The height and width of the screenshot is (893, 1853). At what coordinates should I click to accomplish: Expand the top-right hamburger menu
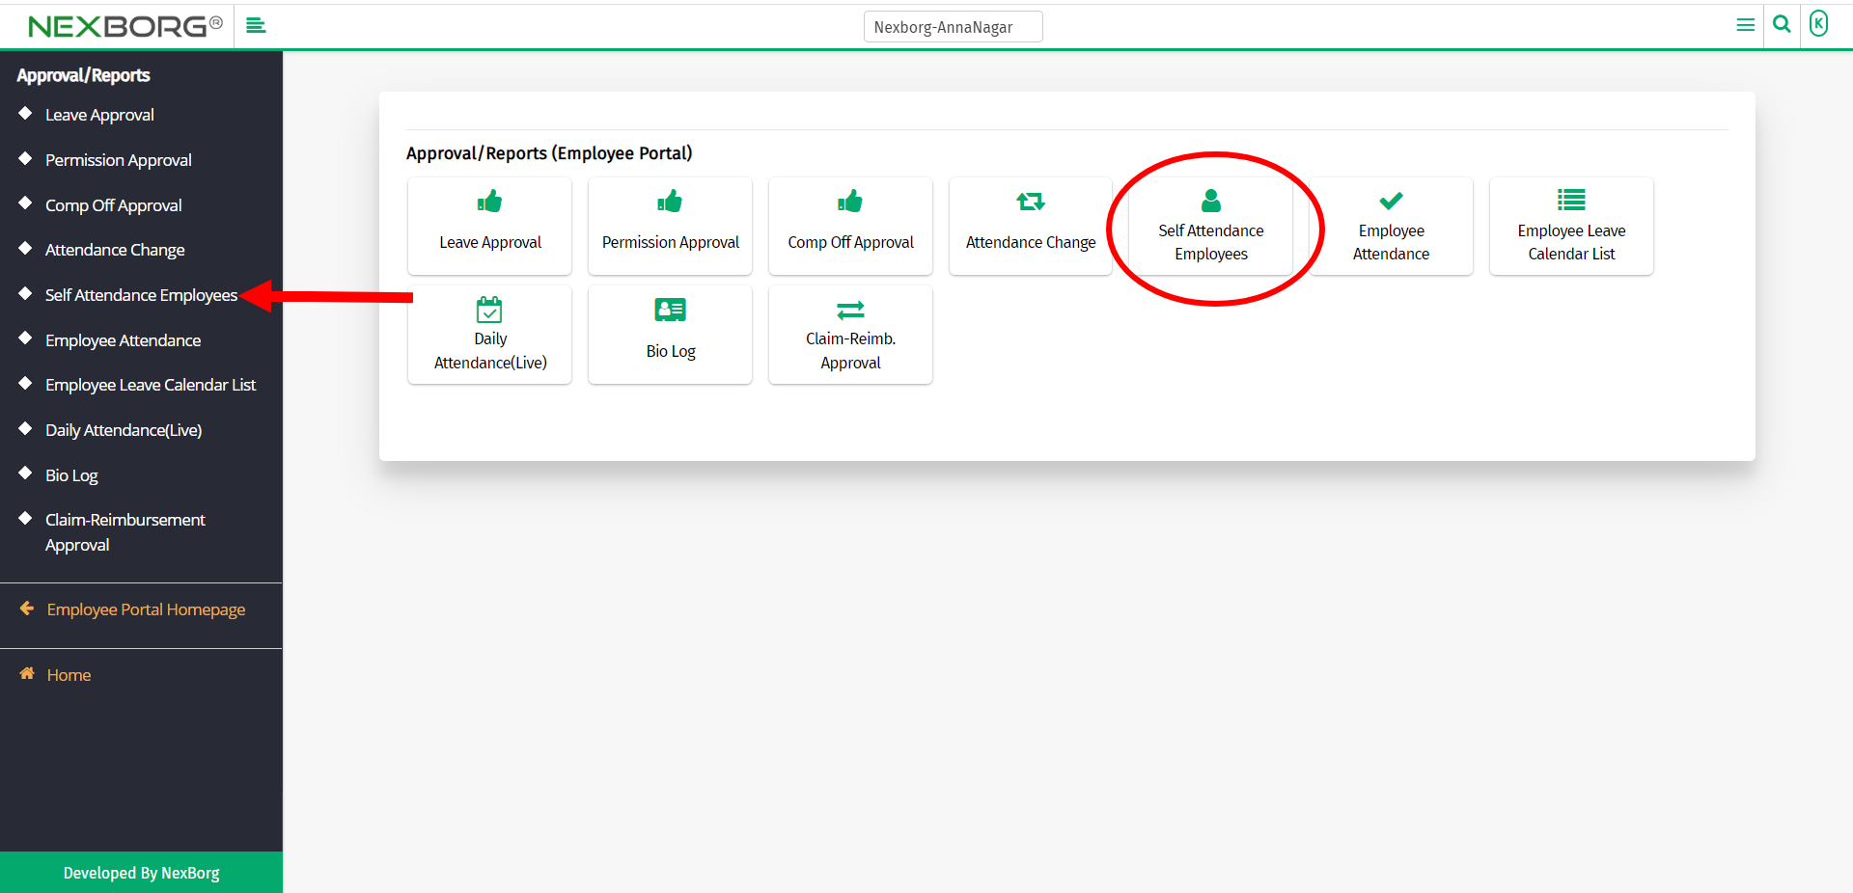coord(1745,25)
